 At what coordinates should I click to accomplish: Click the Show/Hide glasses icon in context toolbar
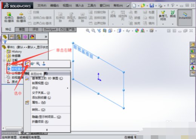32,64
